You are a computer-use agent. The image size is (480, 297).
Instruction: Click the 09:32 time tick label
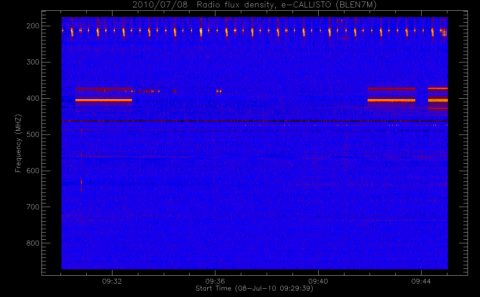click(112, 281)
